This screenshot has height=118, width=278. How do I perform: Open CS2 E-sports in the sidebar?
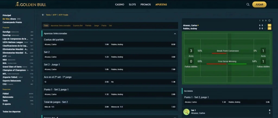click(18, 84)
